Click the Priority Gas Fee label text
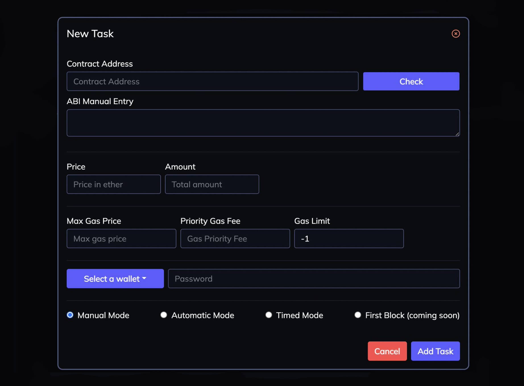 210,221
